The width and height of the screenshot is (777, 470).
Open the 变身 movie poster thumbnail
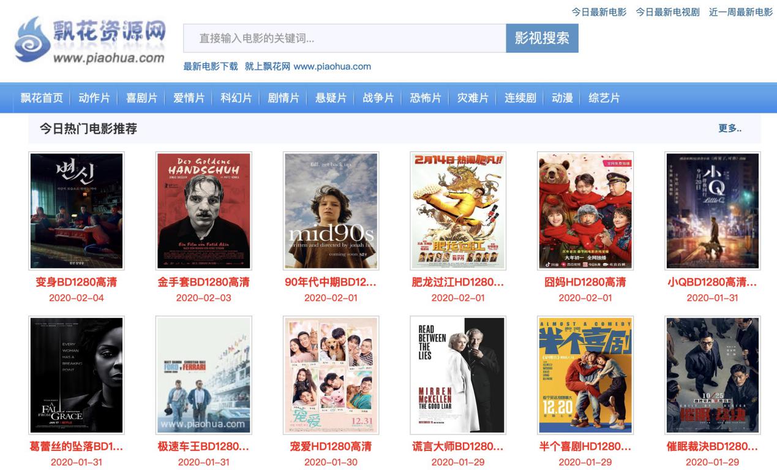[x=77, y=211]
